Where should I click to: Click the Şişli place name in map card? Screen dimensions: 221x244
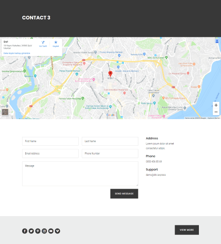click(x=6, y=42)
